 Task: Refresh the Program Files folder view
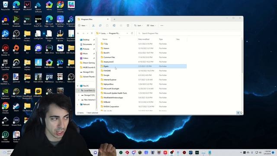132,33
